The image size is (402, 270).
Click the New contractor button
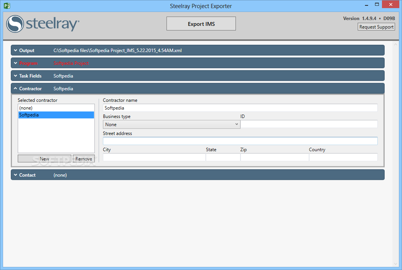coord(44,159)
